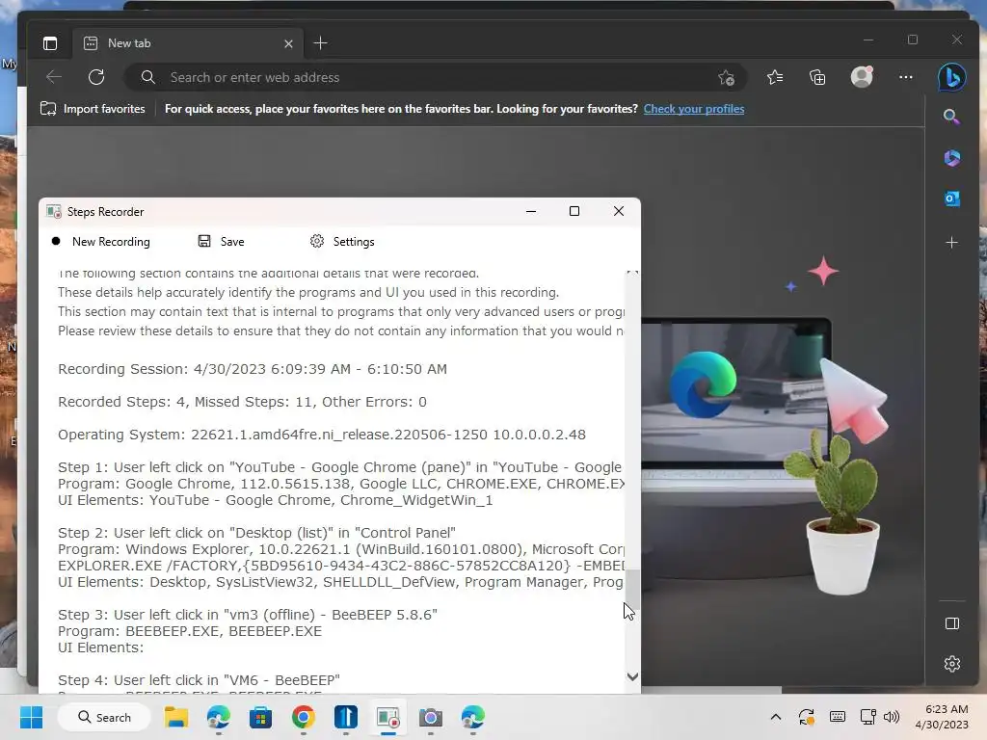Click the sync update tray icon
987x740 pixels.
(807, 717)
